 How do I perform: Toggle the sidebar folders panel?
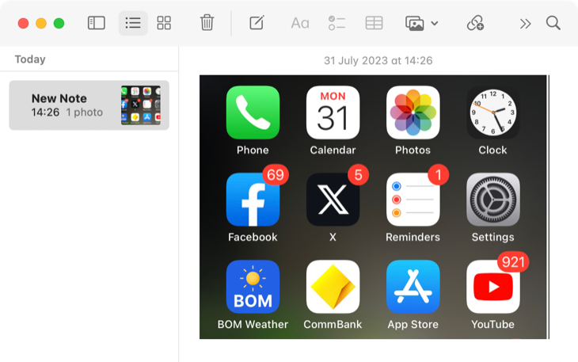(x=96, y=23)
